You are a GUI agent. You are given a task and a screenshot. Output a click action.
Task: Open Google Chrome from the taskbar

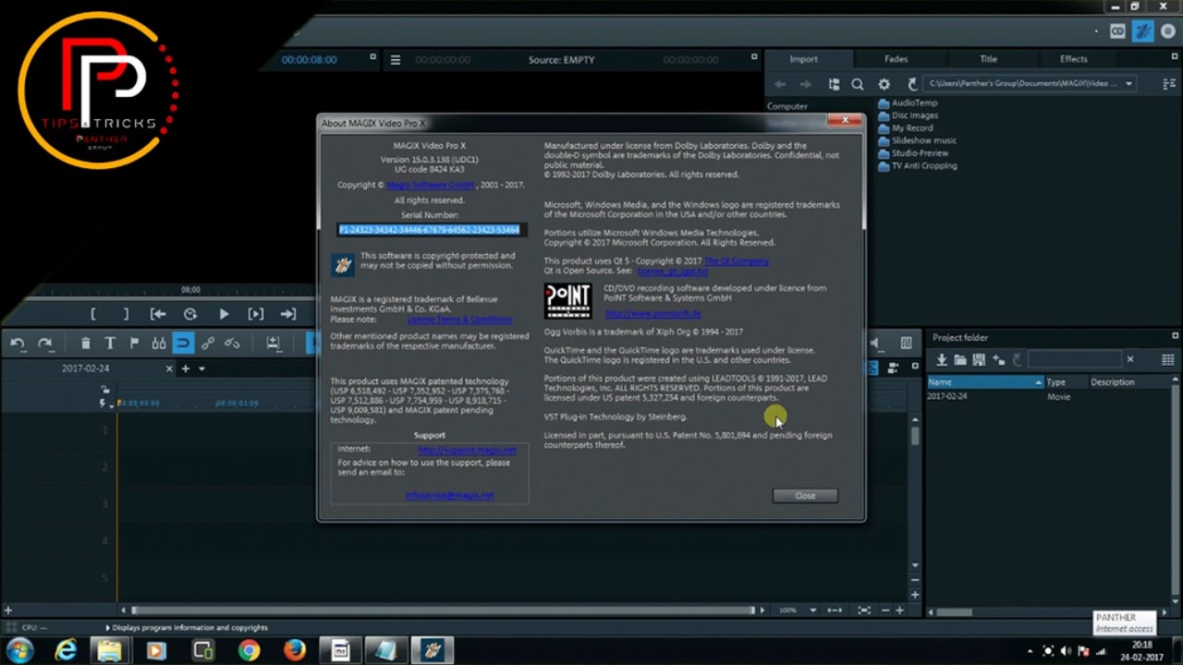pos(249,650)
